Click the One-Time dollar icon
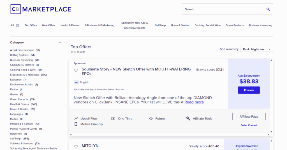Screen dimensions: 287x150 pyautogui.click(x=113, y=119)
